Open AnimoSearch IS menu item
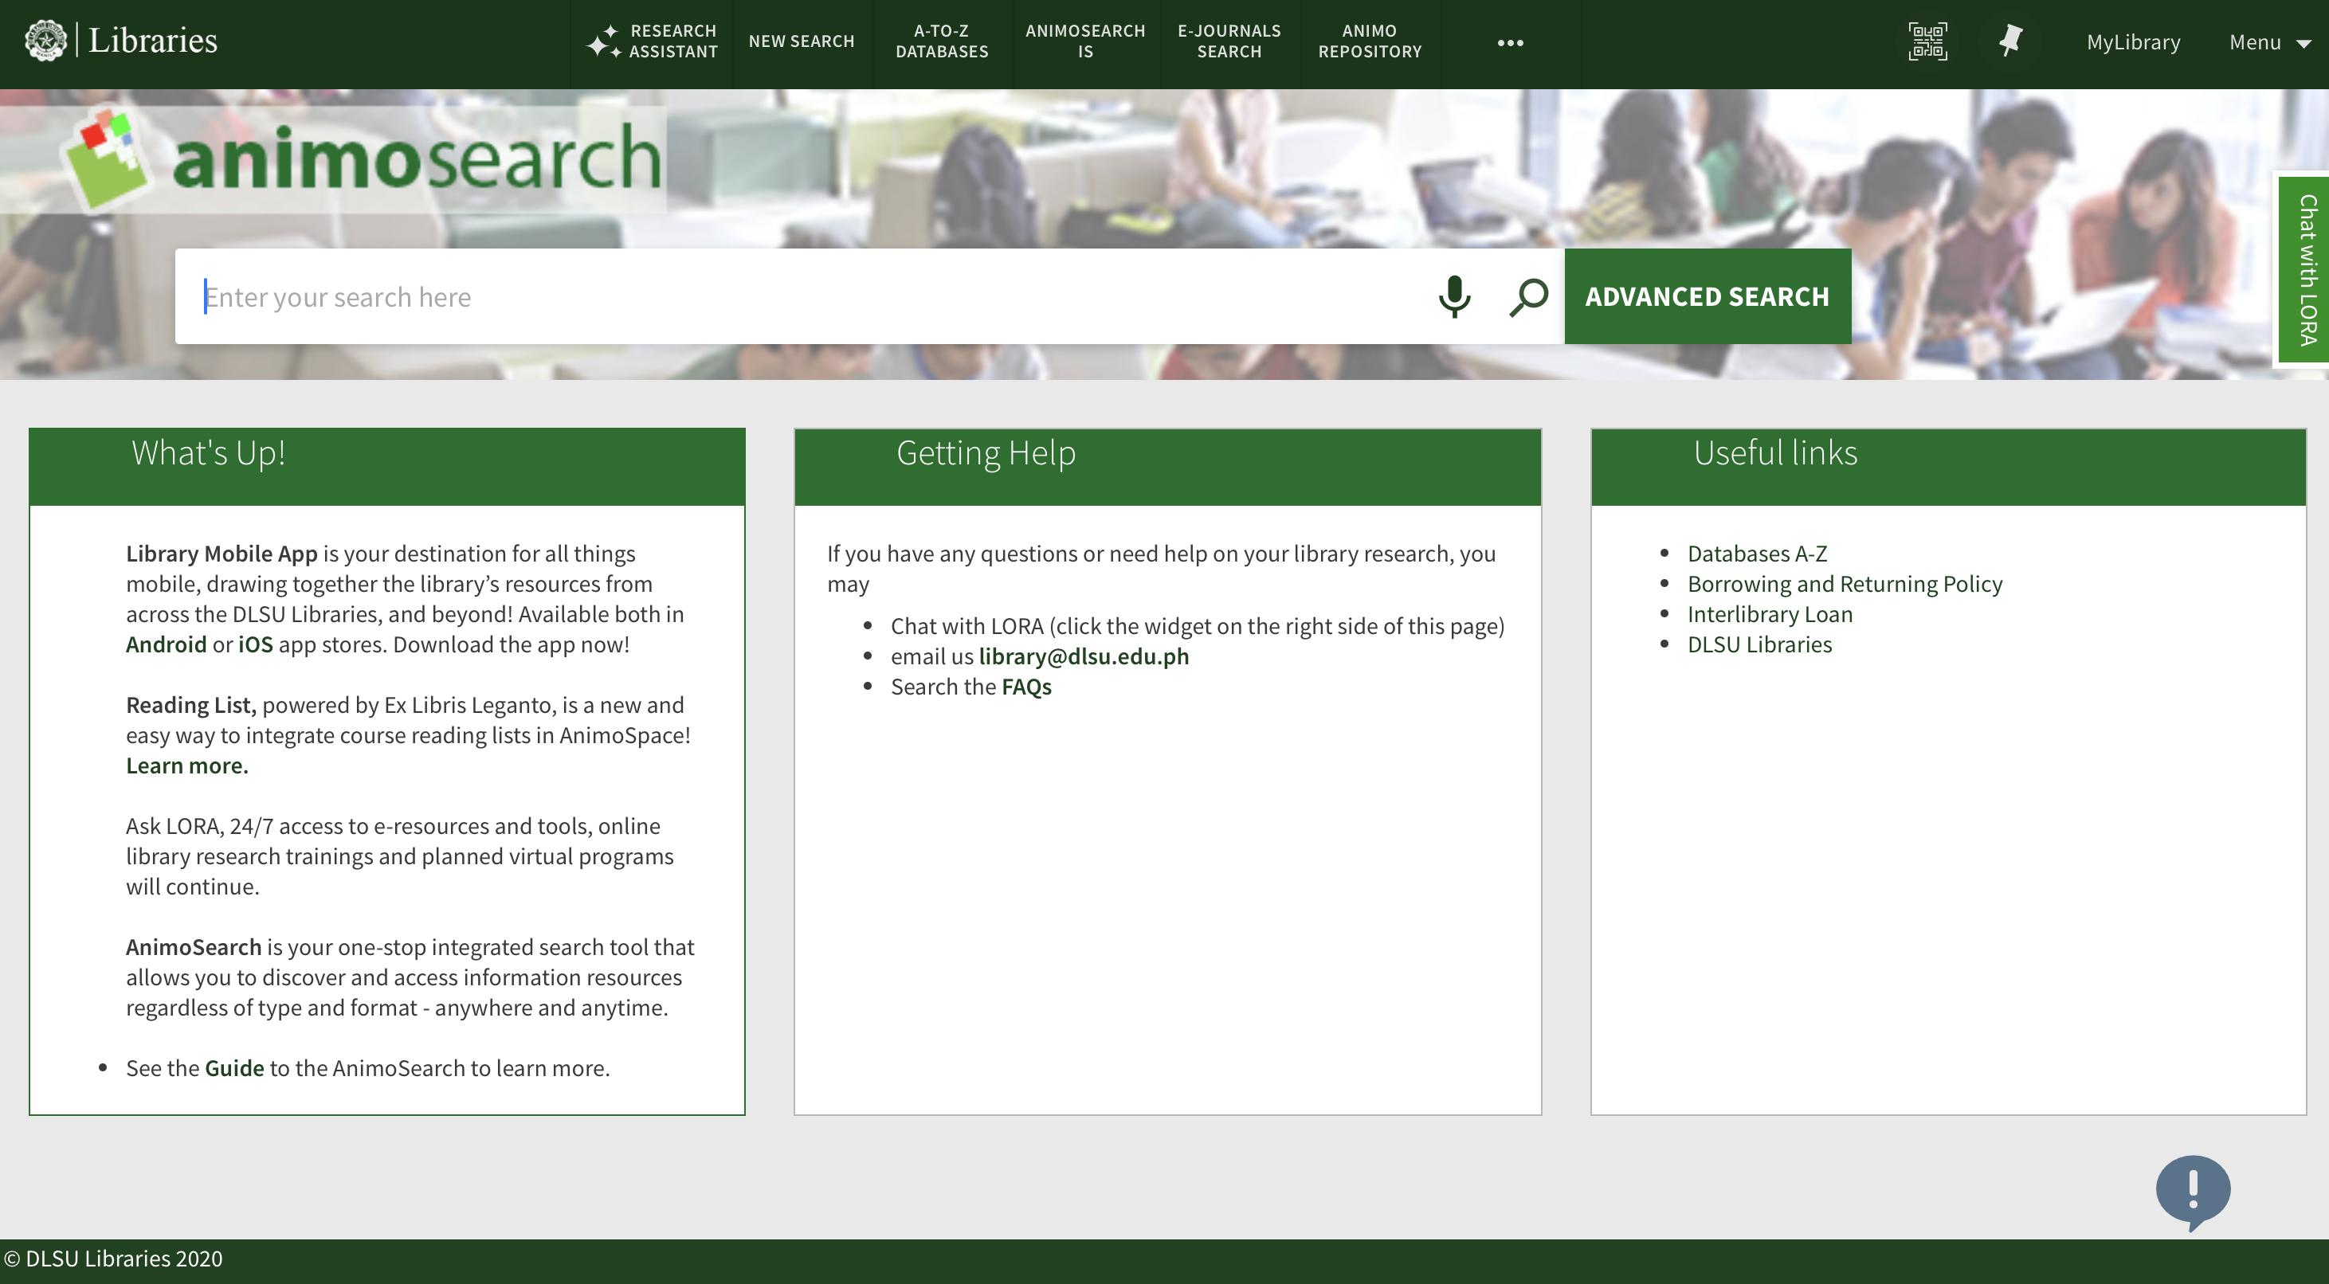Screen dimensions: 2329x1284 coord(1085,41)
